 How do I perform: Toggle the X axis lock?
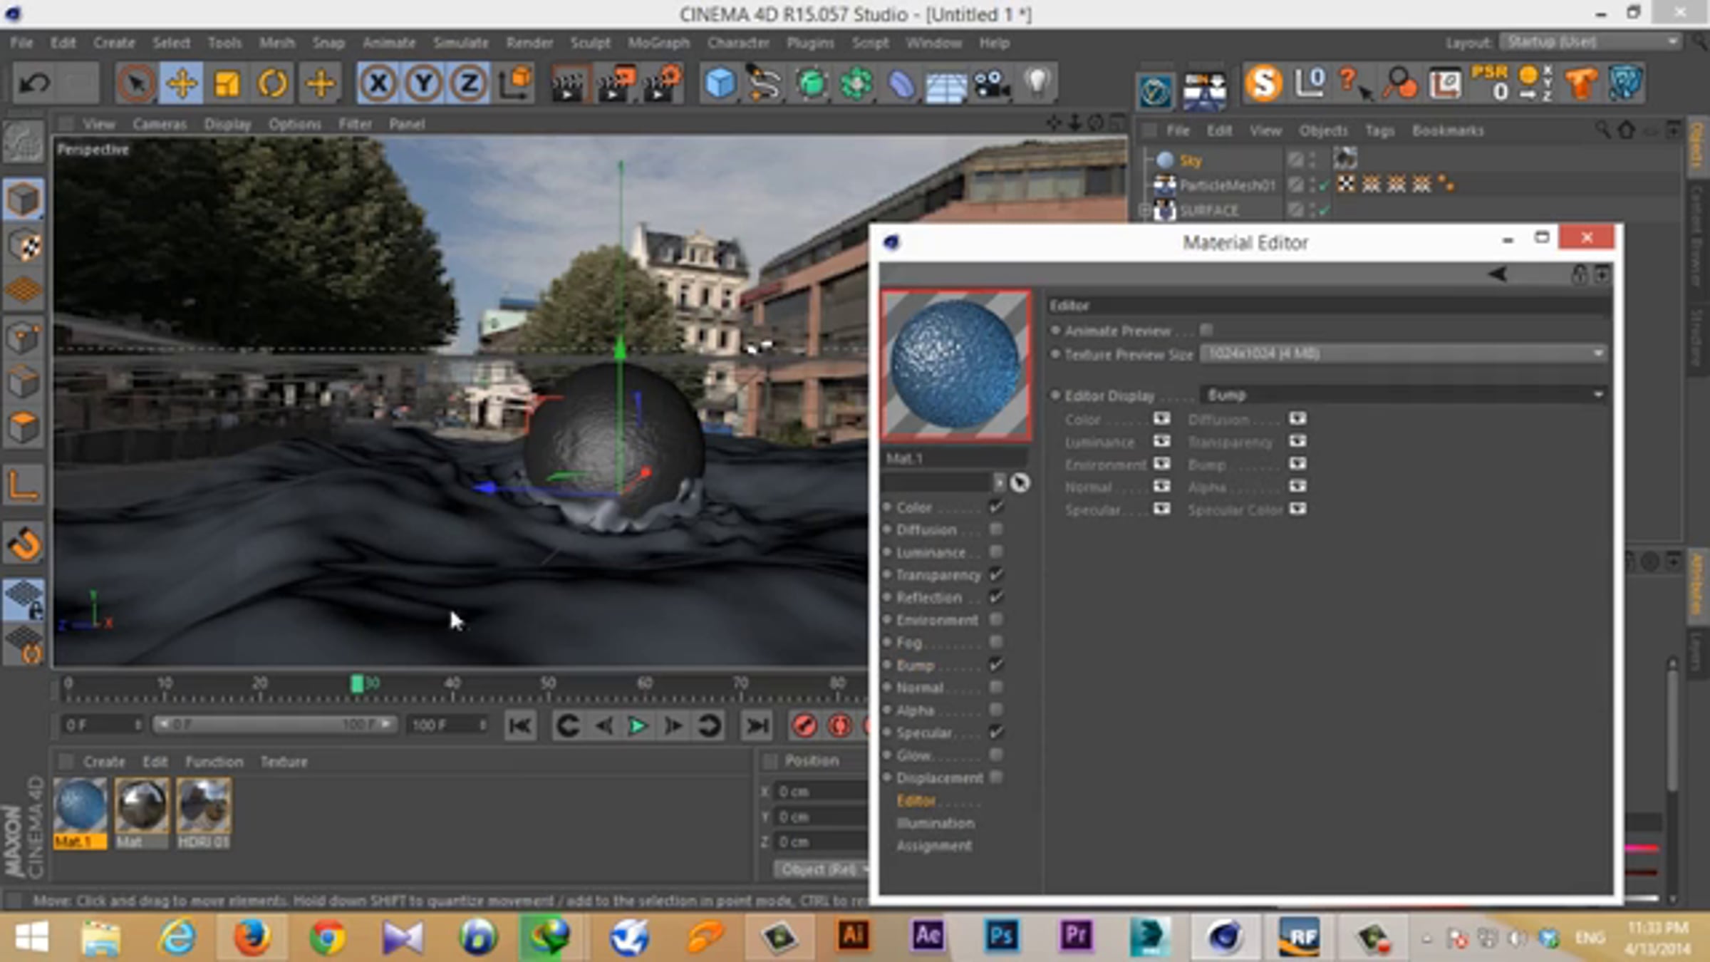point(378,83)
